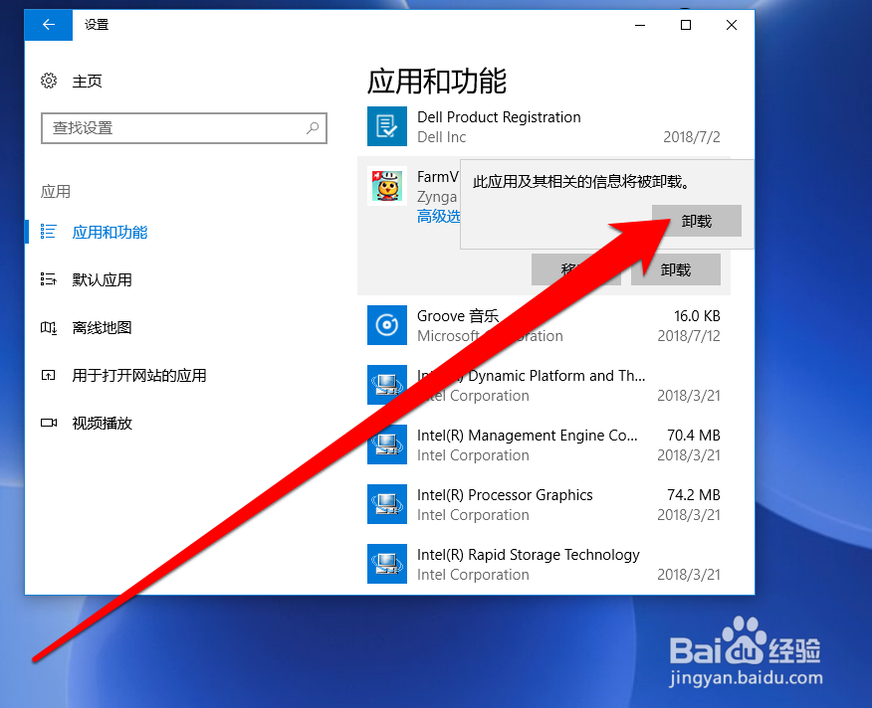Click the 移动 button under FarmVille
872x708 pixels.
point(575,269)
